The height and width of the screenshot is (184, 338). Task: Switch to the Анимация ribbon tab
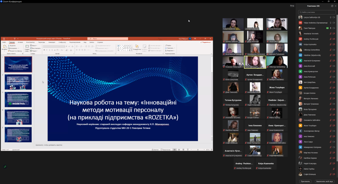(52, 42)
